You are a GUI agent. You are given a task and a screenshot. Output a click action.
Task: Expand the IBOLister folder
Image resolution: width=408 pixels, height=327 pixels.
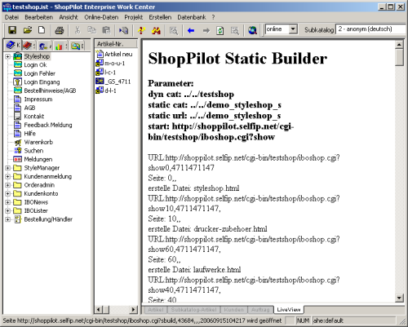[8, 210]
